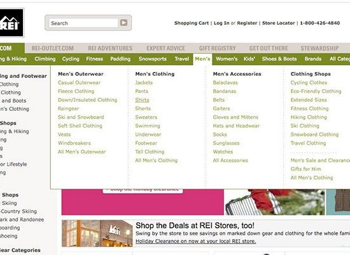Select Balaclavas in Men's Accessories
Viewport: 350px width, 255px height.
(x=225, y=82)
